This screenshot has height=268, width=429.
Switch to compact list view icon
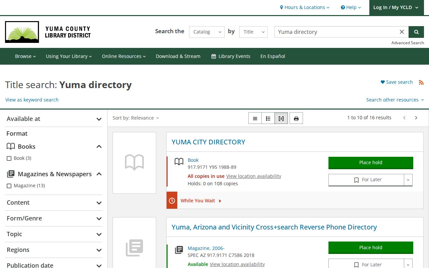coord(255,118)
